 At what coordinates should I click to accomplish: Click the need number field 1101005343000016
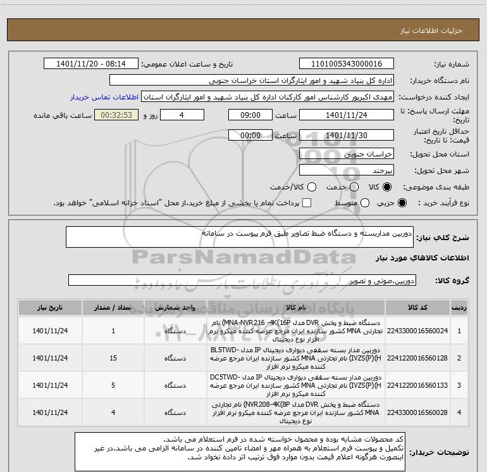347,64
